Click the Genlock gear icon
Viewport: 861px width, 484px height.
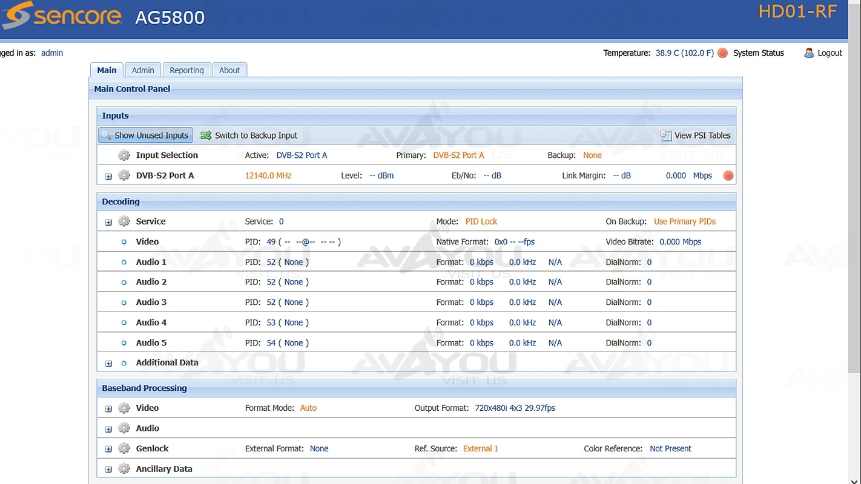tap(124, 449)
